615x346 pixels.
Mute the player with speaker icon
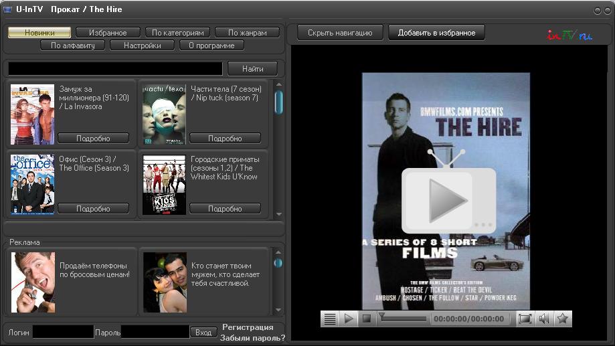(x=544, y=319)
